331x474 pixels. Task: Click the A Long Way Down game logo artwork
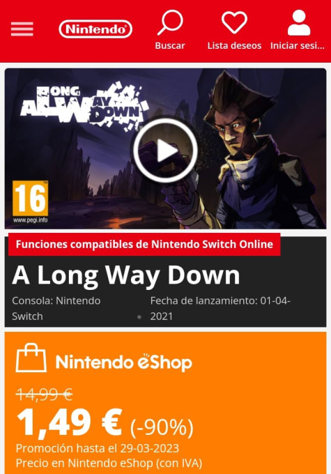[x=84, y=107]
